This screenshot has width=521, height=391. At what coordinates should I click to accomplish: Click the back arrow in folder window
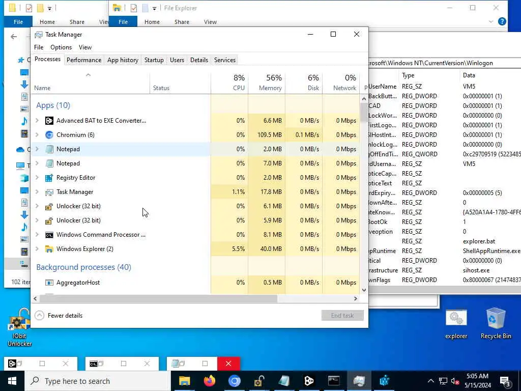[14, 37]
